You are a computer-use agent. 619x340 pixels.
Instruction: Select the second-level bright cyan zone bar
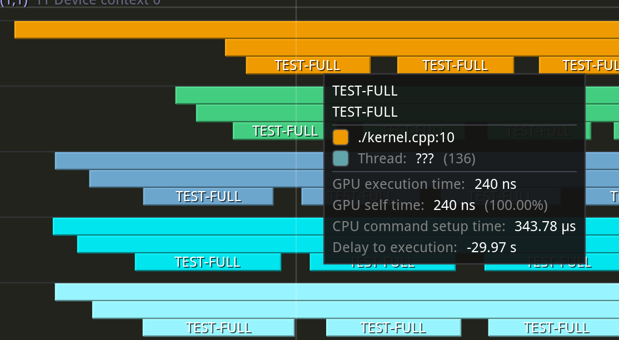point(200,244)
